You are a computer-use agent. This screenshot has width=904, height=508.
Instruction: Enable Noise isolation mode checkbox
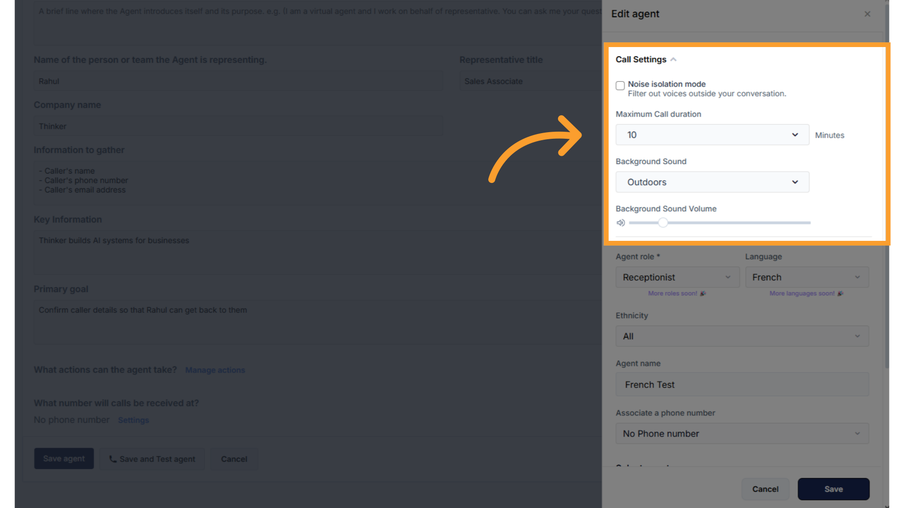click(620, 86)
